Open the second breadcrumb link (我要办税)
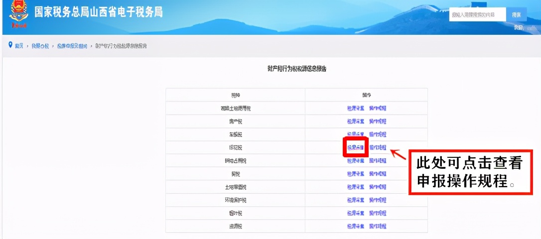 coord(40,46)
